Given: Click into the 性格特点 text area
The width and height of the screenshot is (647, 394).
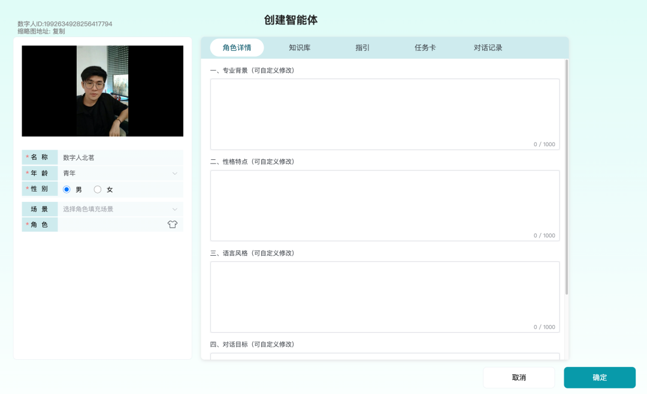Looking at the screenshot, I should pos(385,205).
